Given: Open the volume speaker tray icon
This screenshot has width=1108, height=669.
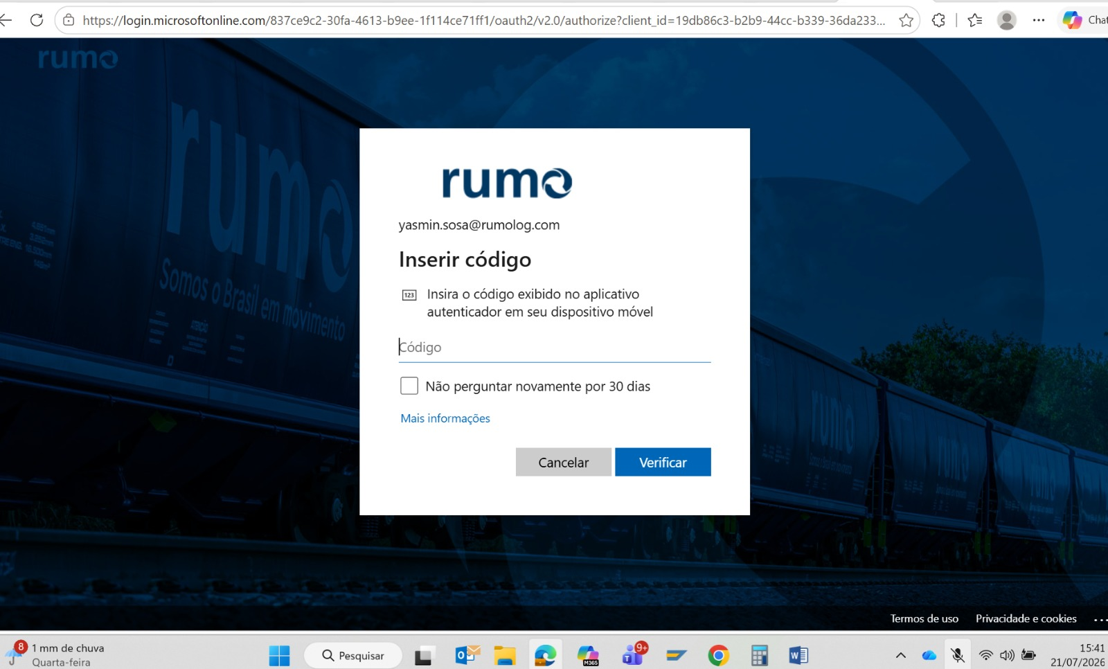Looking at the screenshot, I should click(1007, 655).
